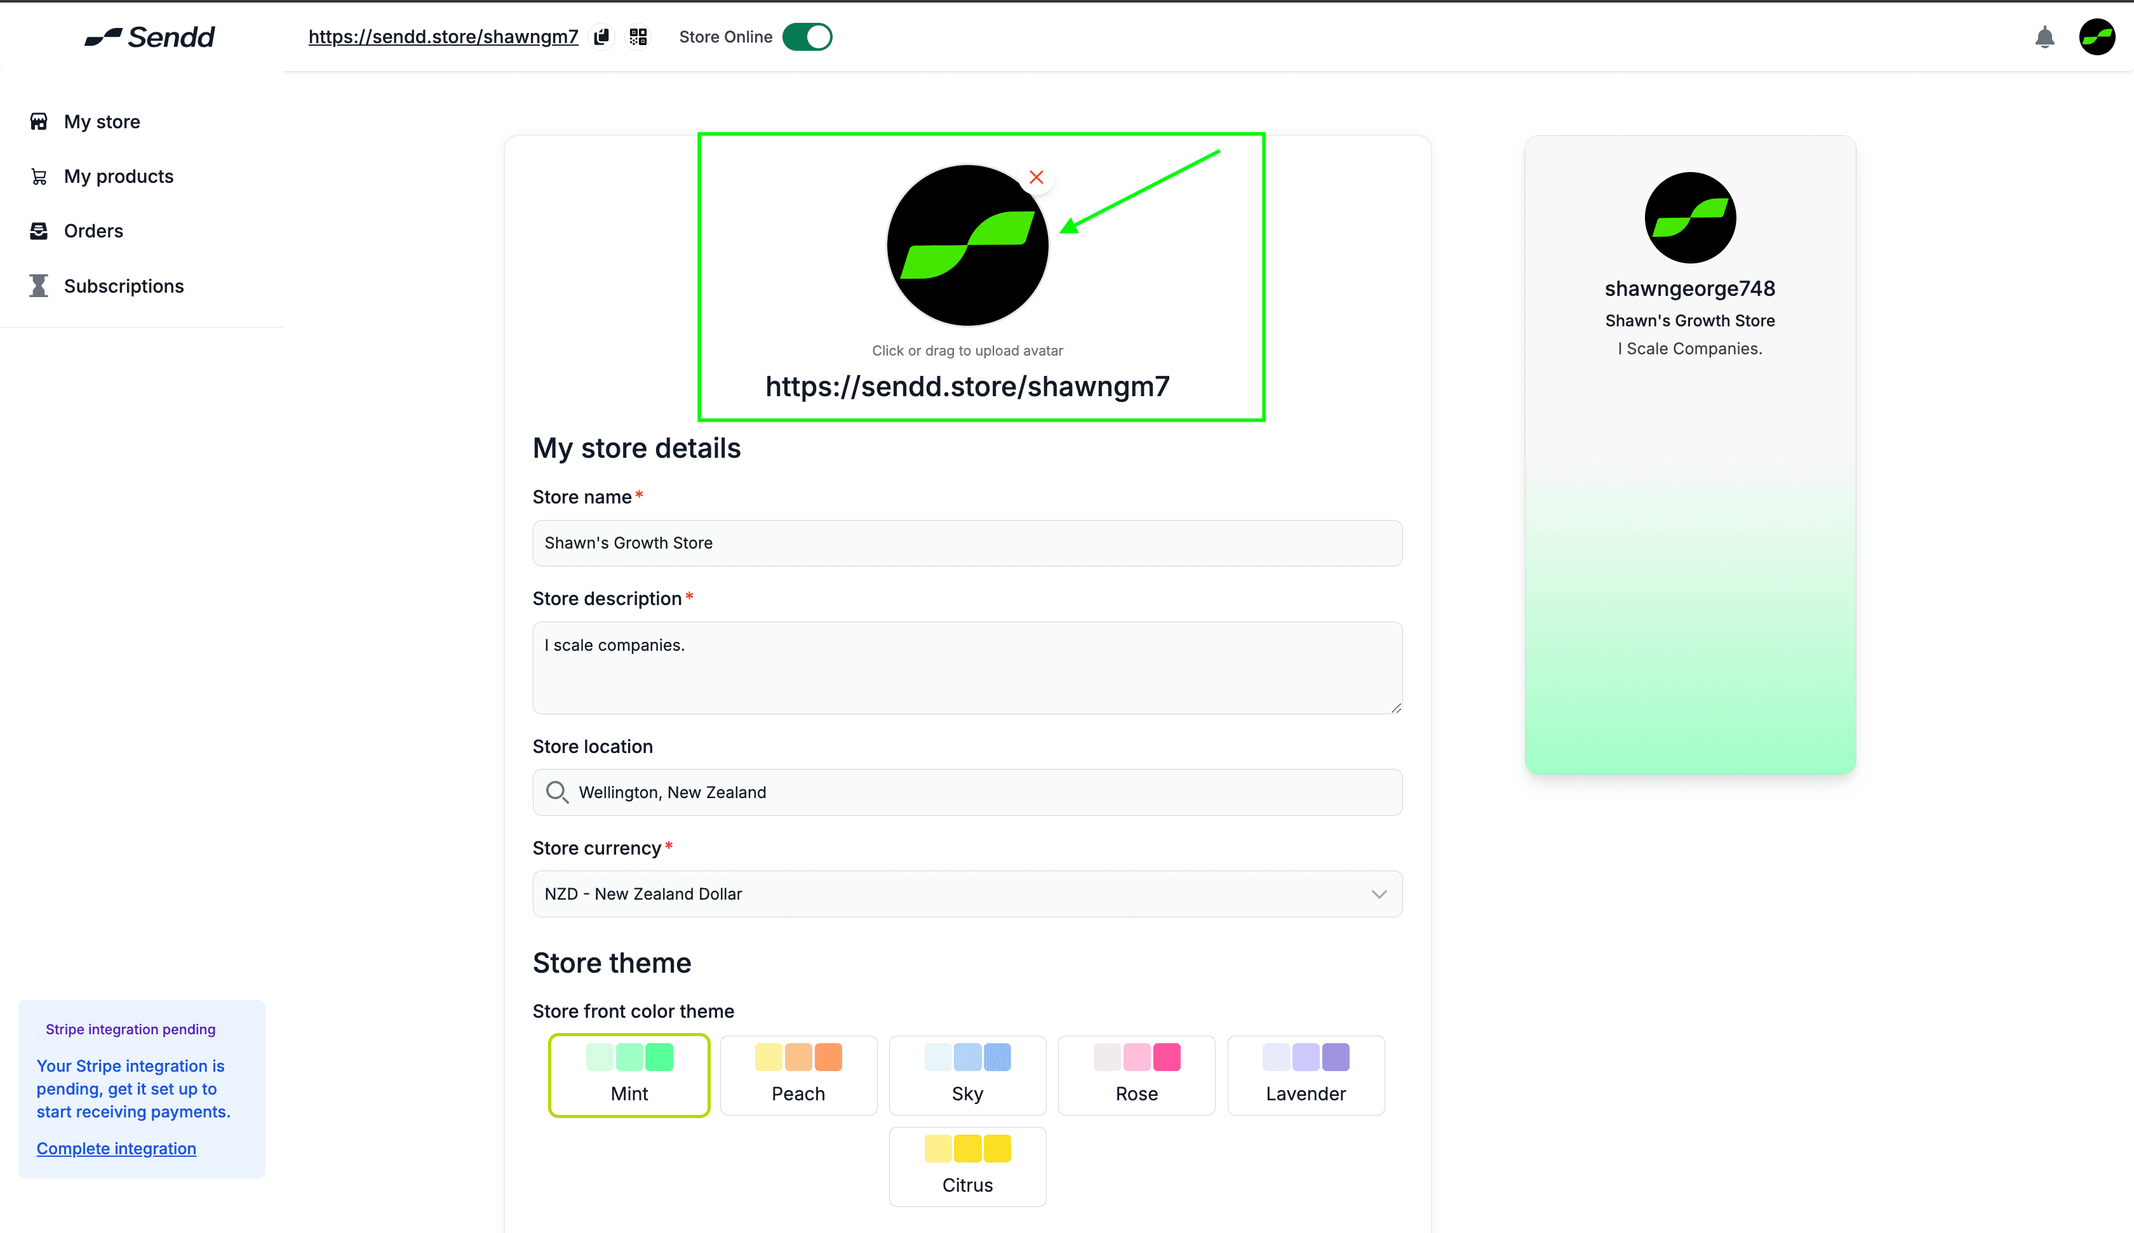Click the search icon in Store location
Image resolution: width=2134 pixels, height=1233 pixels.
556,792
